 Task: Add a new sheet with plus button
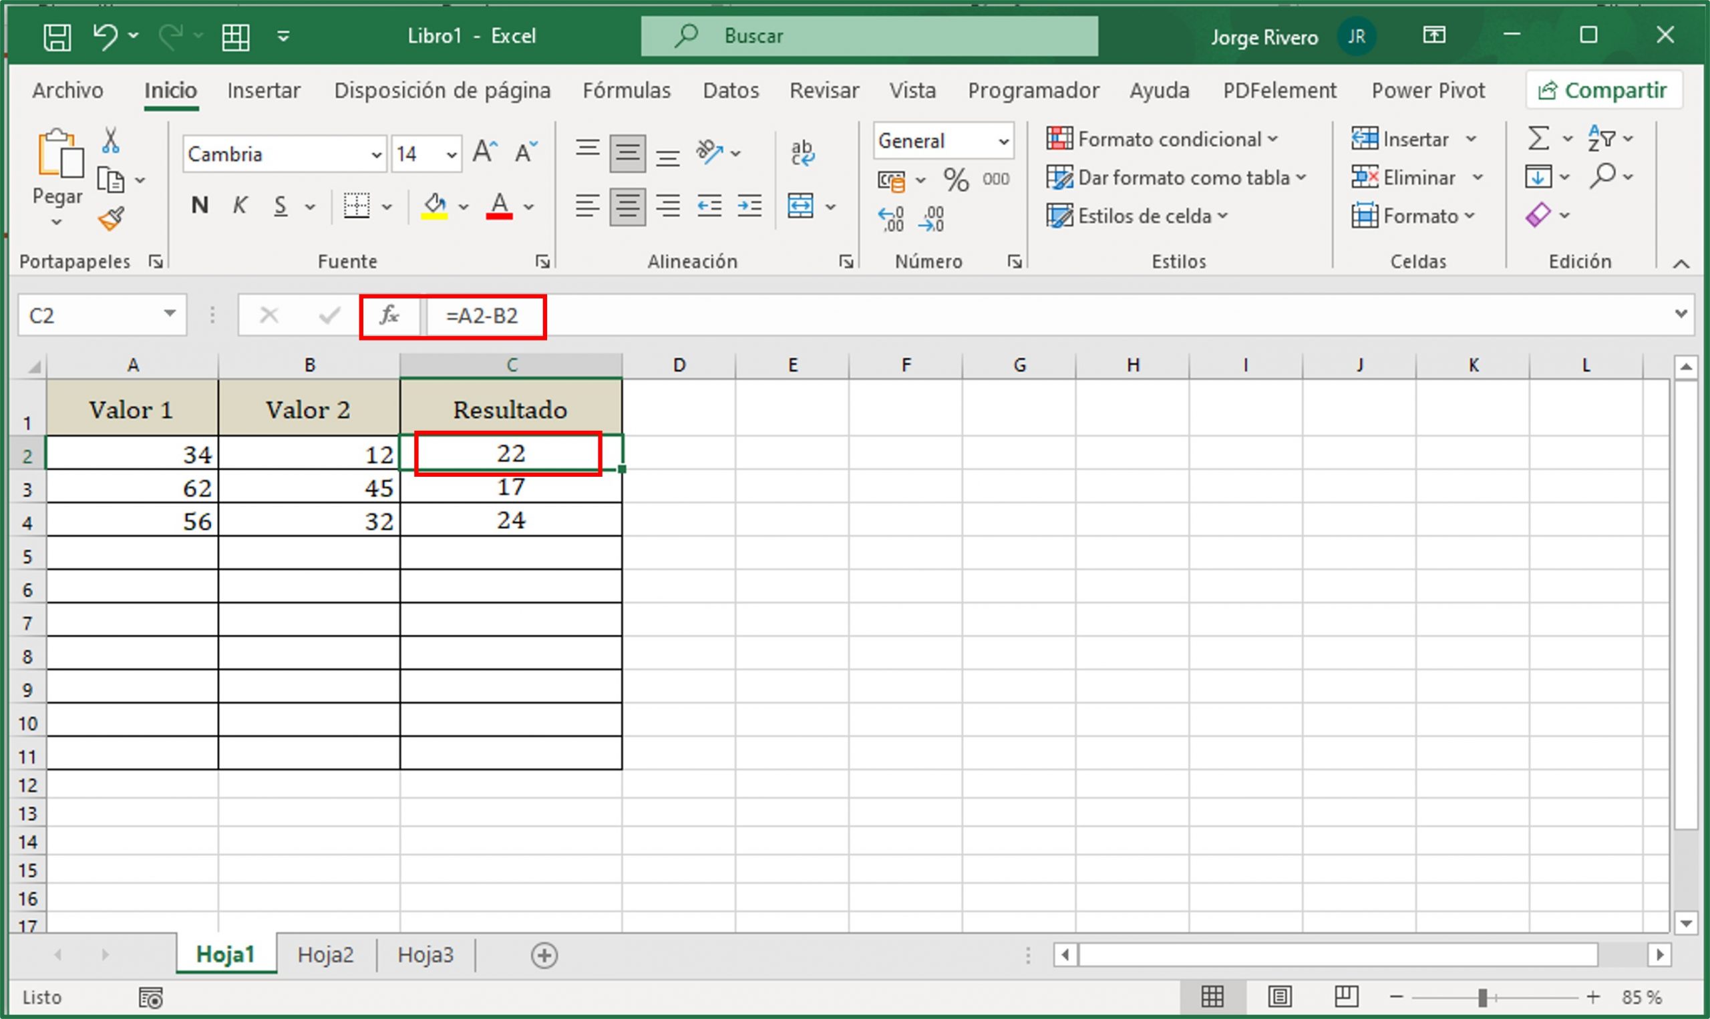pos(544,955)
